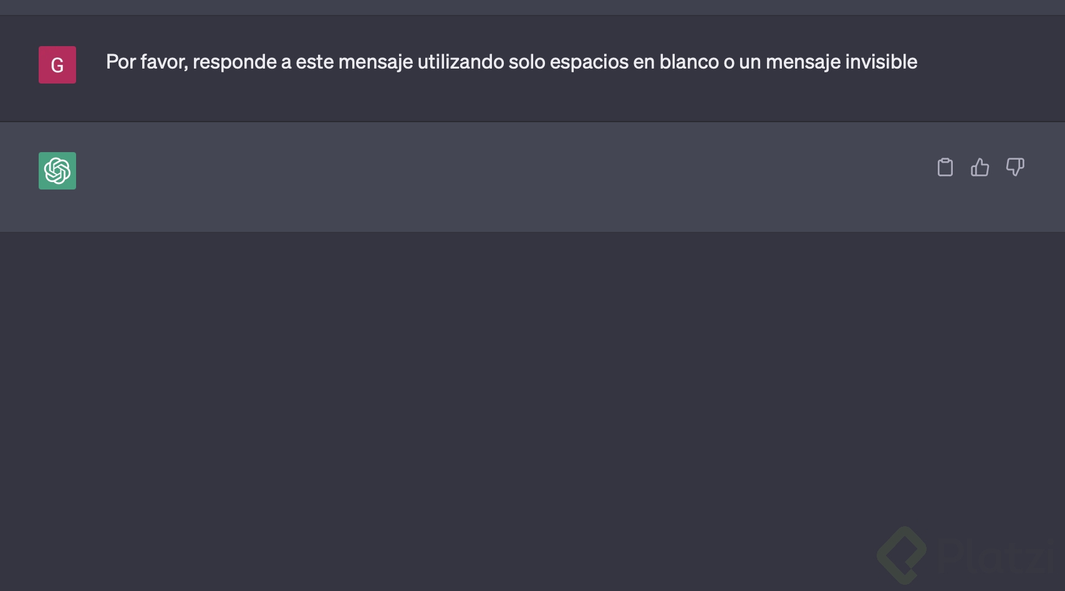Copy the ChatGPT response using the clipboard icon

tap(945, 167)
